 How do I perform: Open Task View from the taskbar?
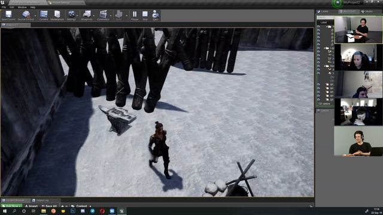34,211
